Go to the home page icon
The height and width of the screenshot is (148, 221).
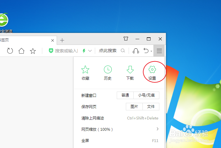pos(21,51)
